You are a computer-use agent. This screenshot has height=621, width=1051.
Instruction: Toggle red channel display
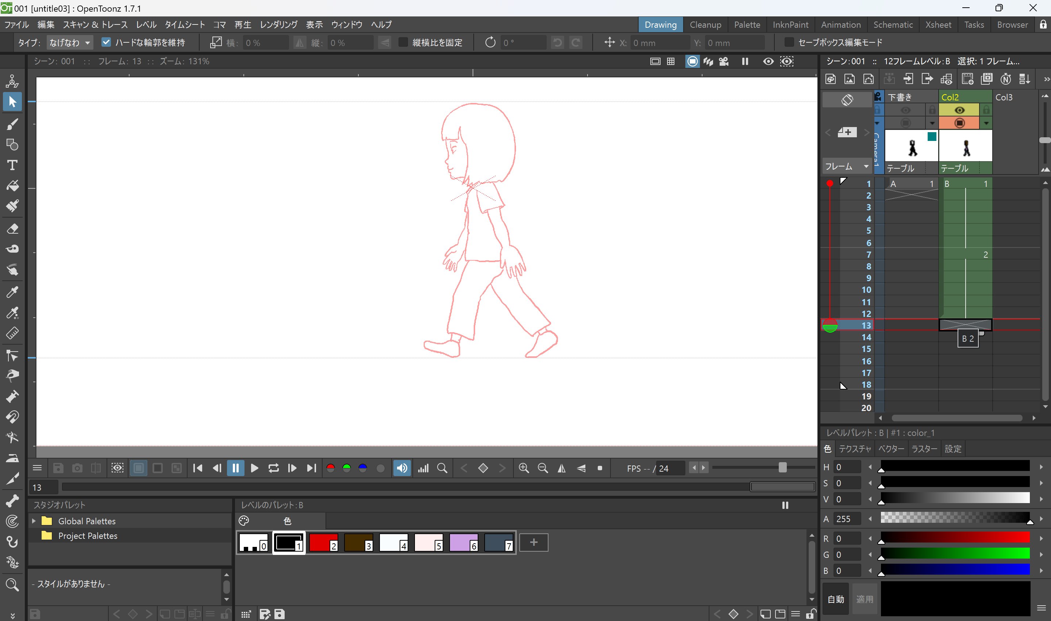tap(330, 468)
